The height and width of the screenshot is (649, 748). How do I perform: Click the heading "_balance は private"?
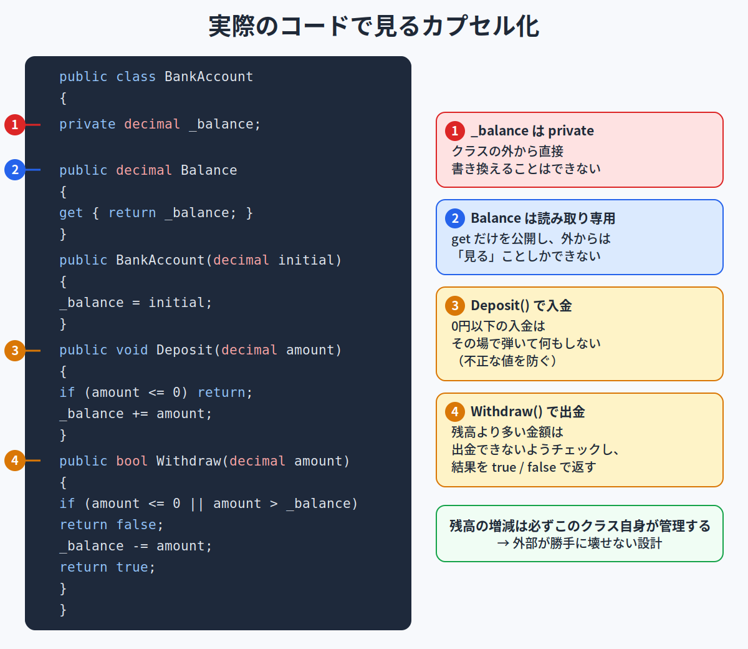pyautogui.click(x=532, y=131)
